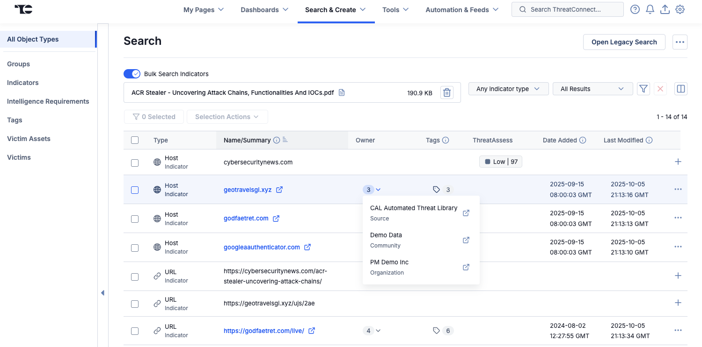
Task: Open the All Results dropdown
Action: coord(592,88)
